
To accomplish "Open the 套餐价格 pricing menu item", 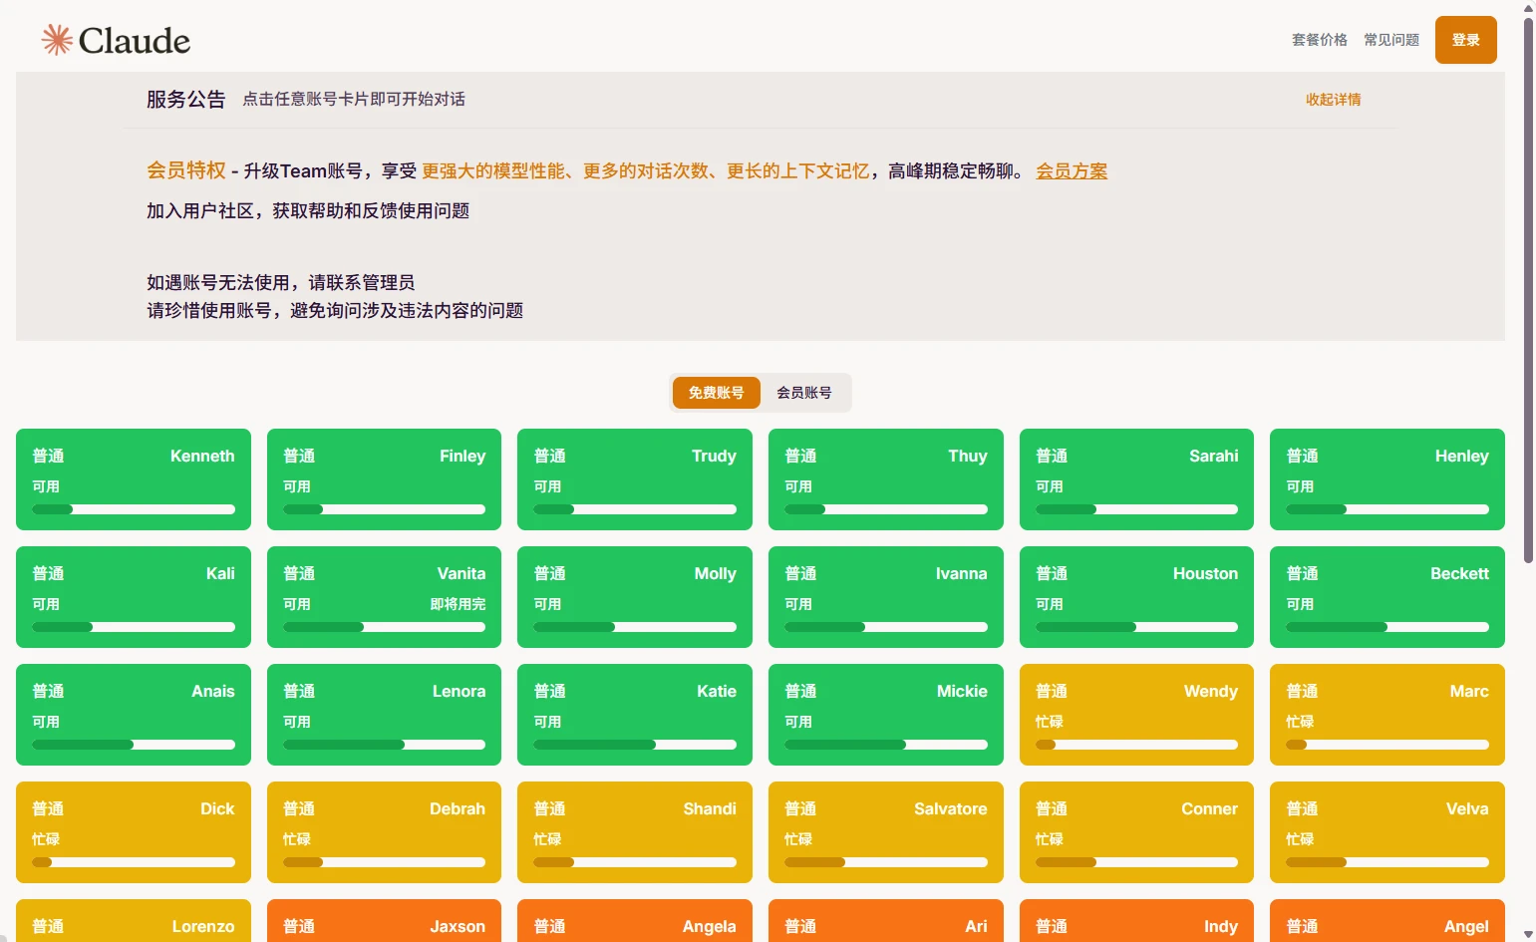I will (1319, 40).
